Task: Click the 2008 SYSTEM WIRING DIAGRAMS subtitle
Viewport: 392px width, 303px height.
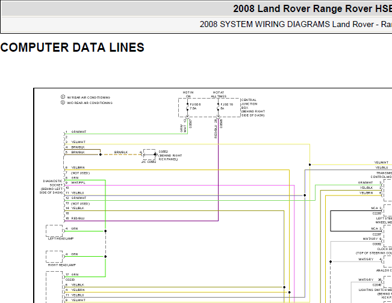Action: pos(296,25)
